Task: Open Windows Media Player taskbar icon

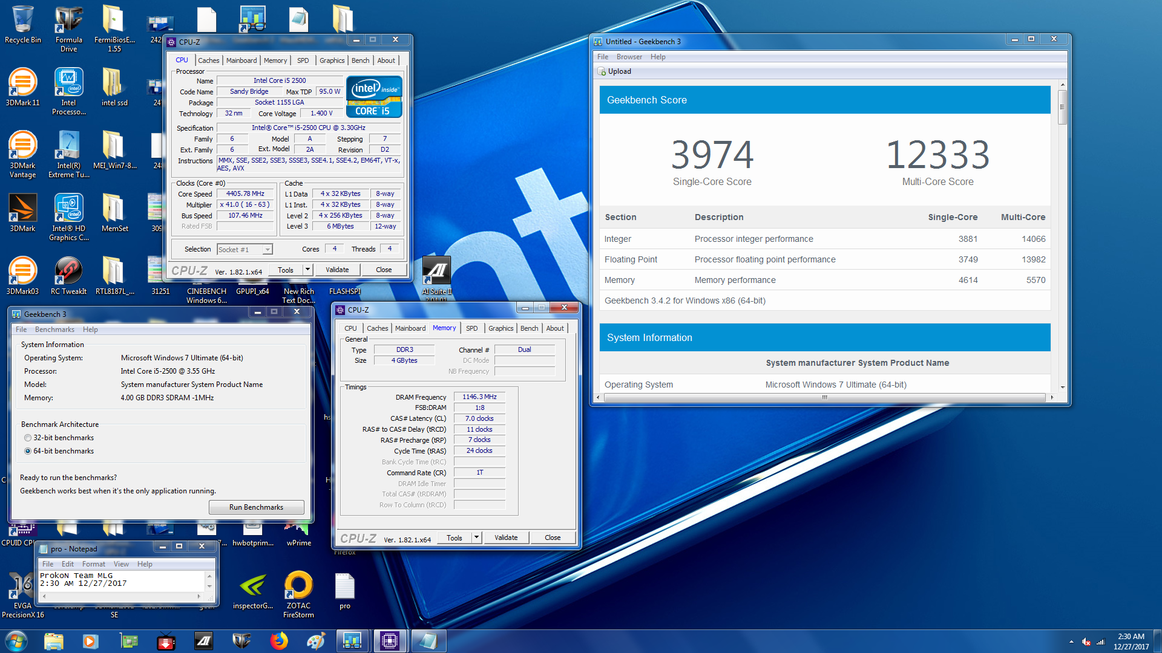Action: tap(90, 641)
